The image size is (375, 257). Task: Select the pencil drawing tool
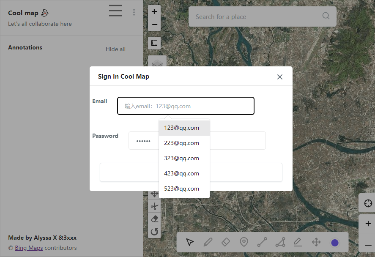[x=208, y=242]
